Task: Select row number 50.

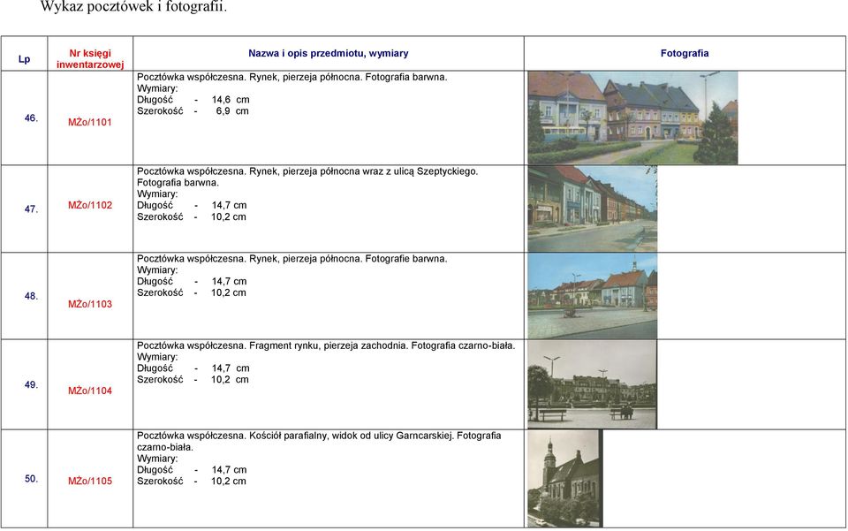Action: (32, 479)
